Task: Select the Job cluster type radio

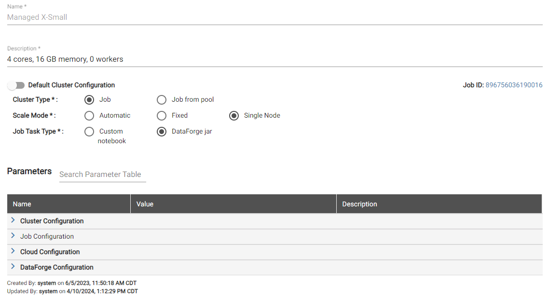Action: (x=89, y=100)
